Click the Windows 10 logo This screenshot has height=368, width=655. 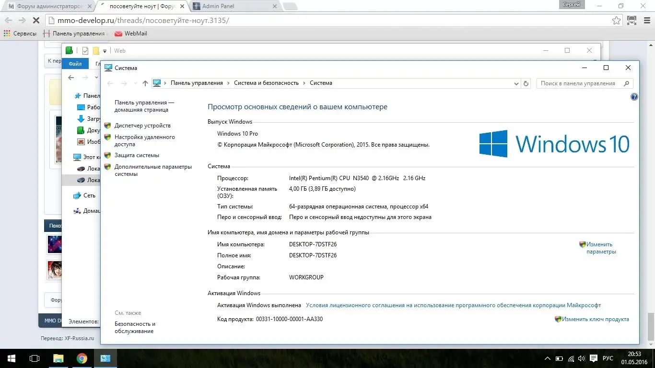554,144
